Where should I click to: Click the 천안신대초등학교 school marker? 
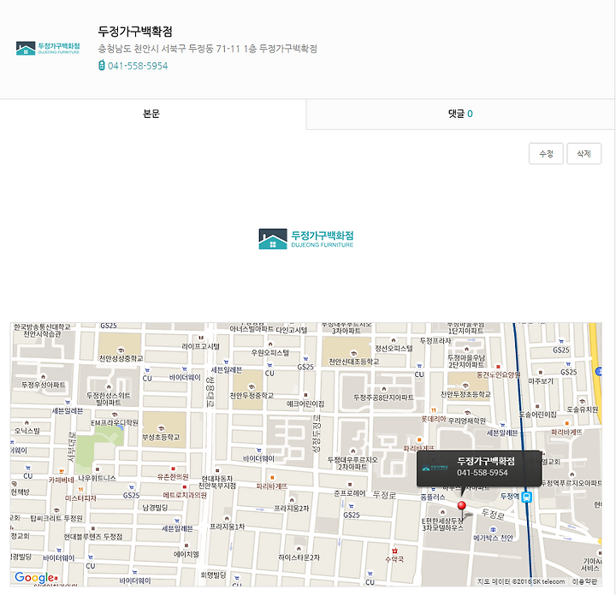[x=353, y=353]
